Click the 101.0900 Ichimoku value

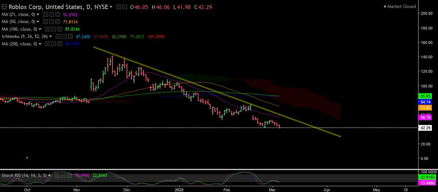(x=156, y=37)
